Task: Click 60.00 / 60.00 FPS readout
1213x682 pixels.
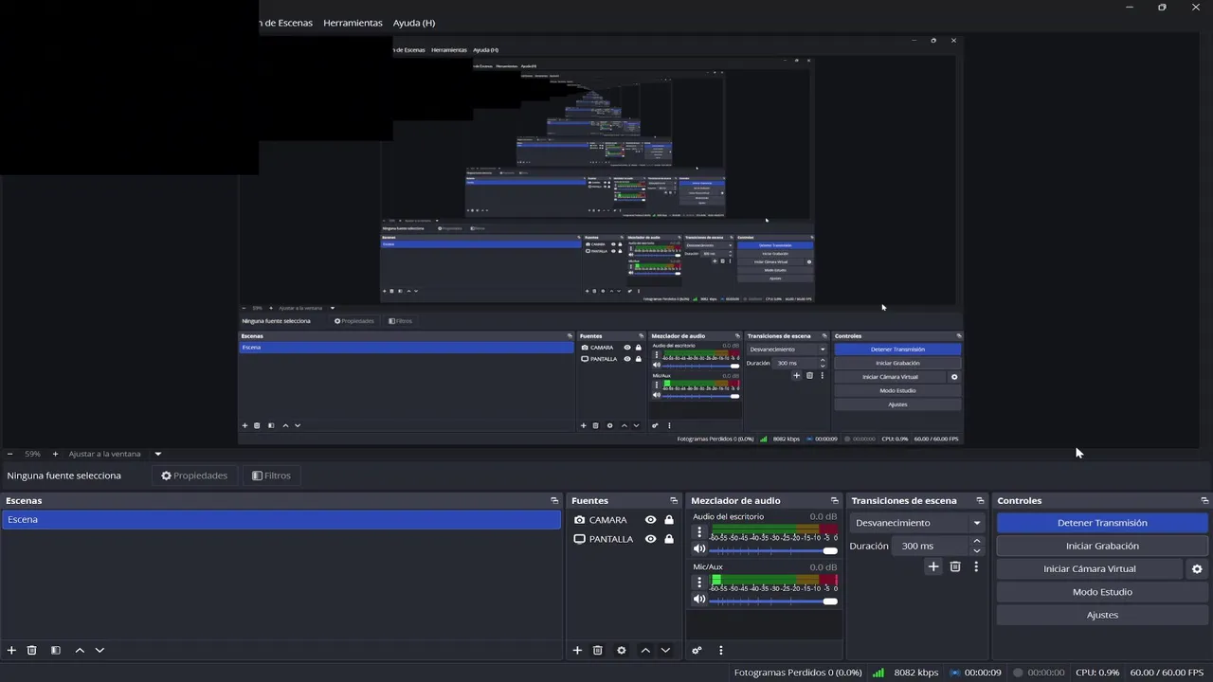Action: 1168,673
